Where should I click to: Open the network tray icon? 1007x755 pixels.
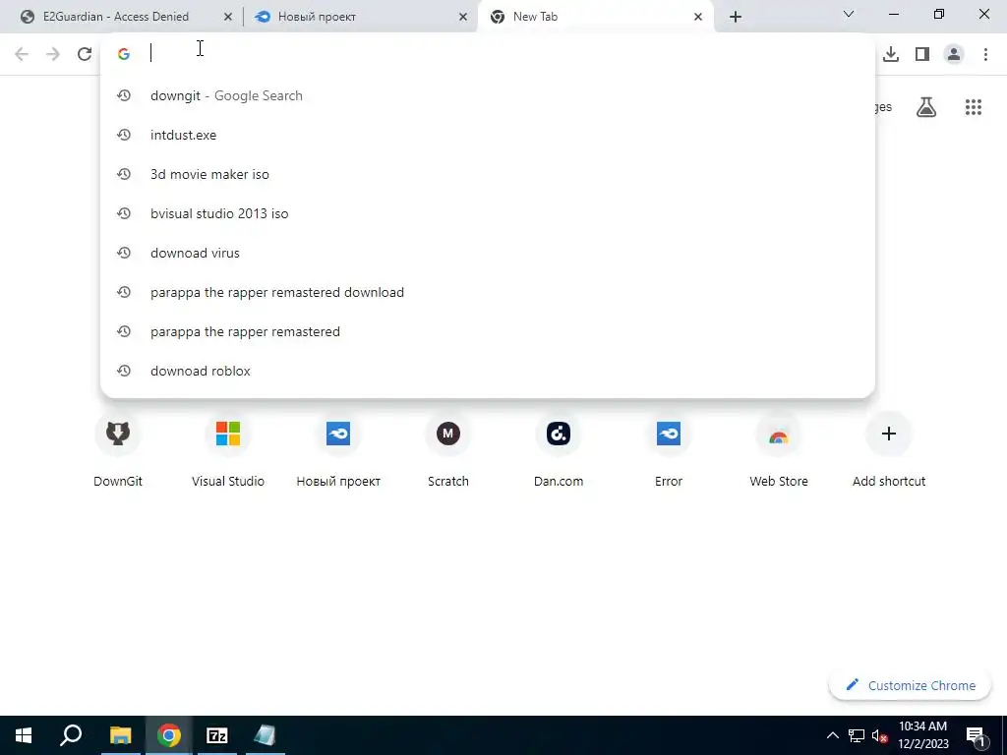point(857,735)
